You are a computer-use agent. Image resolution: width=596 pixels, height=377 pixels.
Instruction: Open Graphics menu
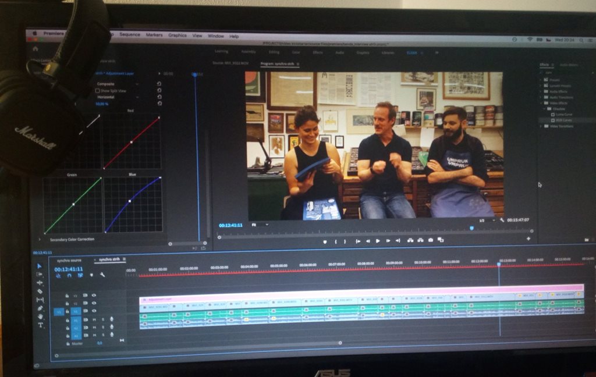tap(177, 35)
